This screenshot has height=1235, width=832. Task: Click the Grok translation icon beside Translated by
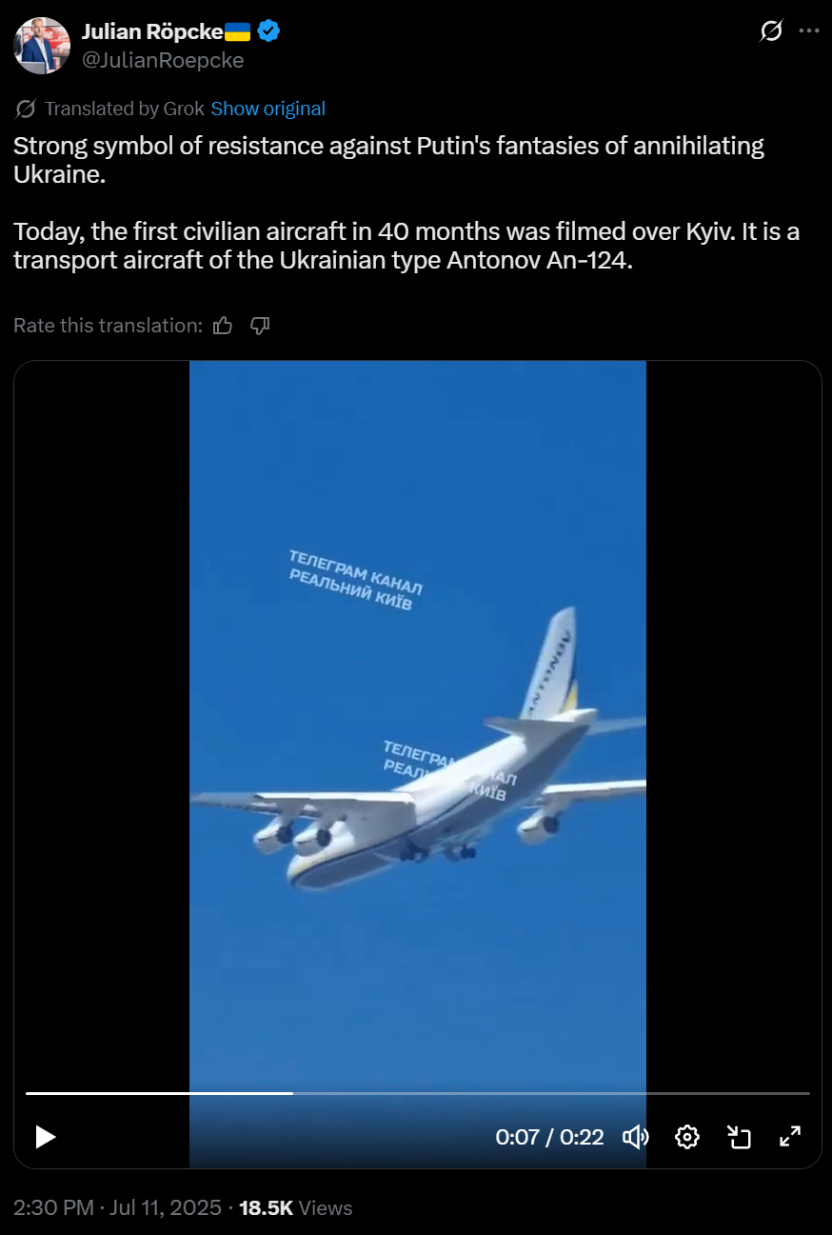[x=26, y=109]
